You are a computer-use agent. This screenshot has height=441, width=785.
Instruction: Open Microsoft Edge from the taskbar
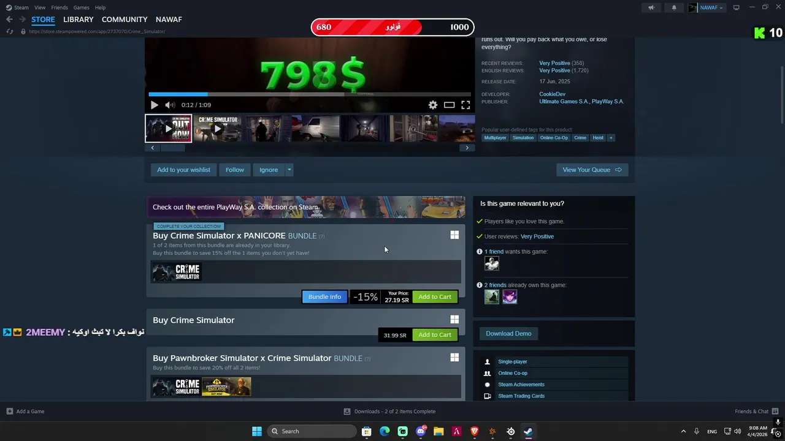click(x=385, y=431)
